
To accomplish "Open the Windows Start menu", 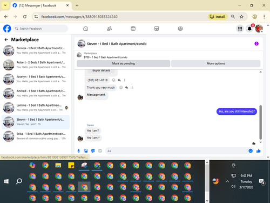I will (6, 181).
